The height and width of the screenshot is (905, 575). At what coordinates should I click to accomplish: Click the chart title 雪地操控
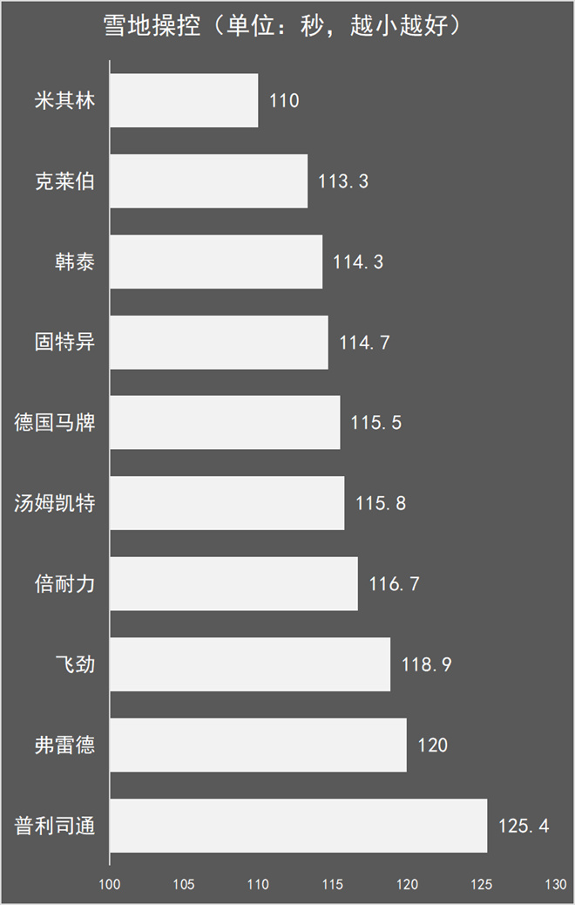282,26
